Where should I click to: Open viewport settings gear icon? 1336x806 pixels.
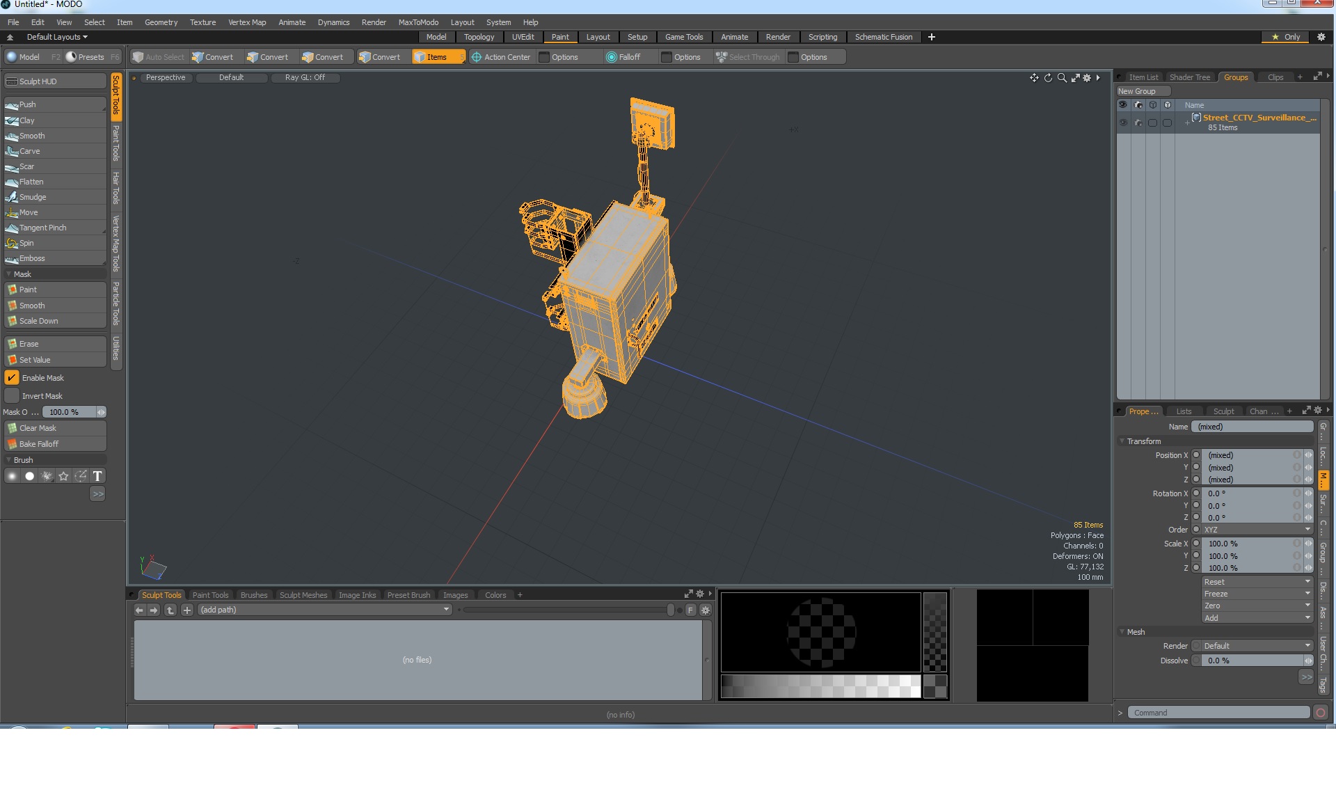point(1087,78)
